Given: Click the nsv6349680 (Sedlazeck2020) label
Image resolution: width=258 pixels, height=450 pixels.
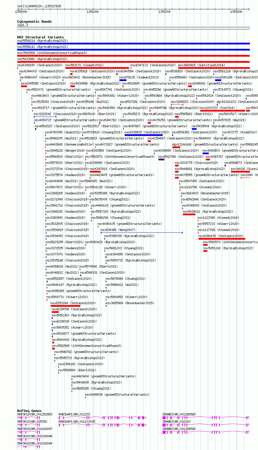Looking at the screenshot, I should click(176, 151).
